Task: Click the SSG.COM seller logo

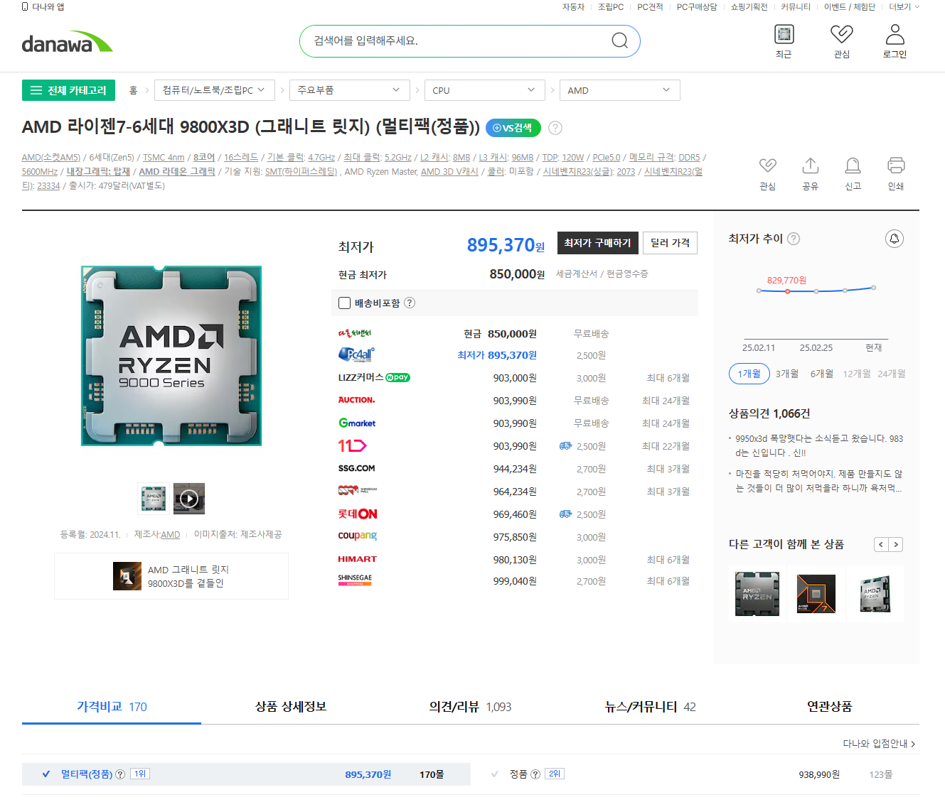Action: coord(356,468)
